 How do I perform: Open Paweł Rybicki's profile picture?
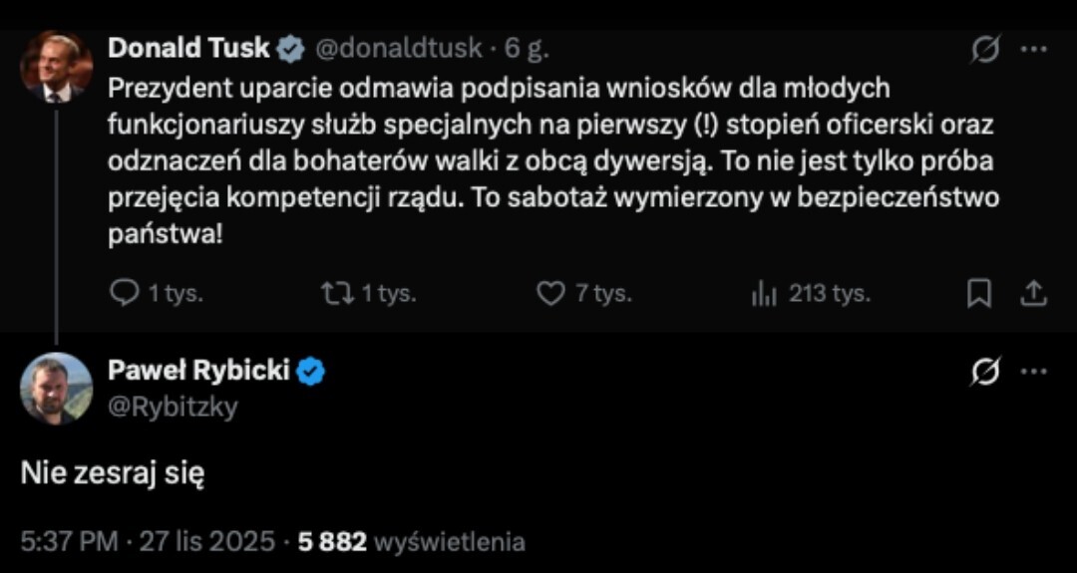click(56, 389)
